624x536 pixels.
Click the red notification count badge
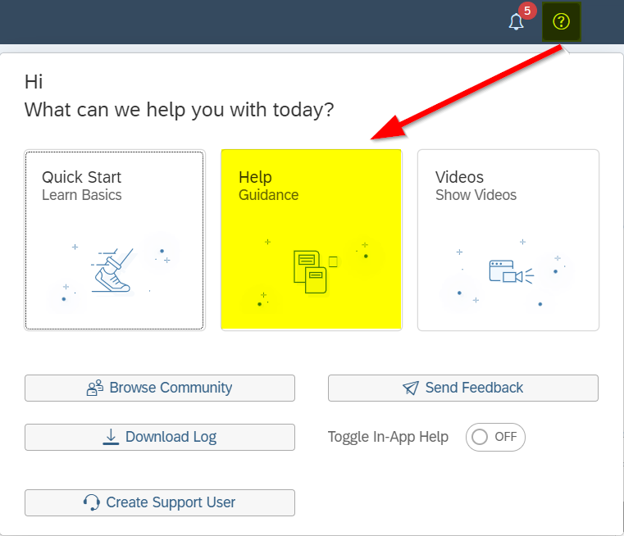coord(527,11)
